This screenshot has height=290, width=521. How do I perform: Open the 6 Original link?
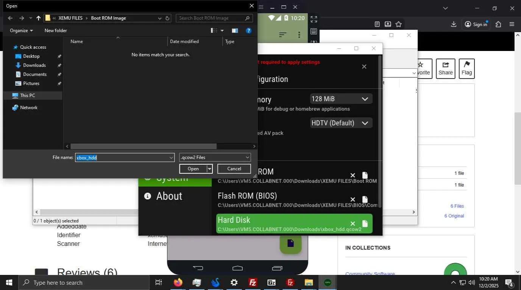coord(454,216)
